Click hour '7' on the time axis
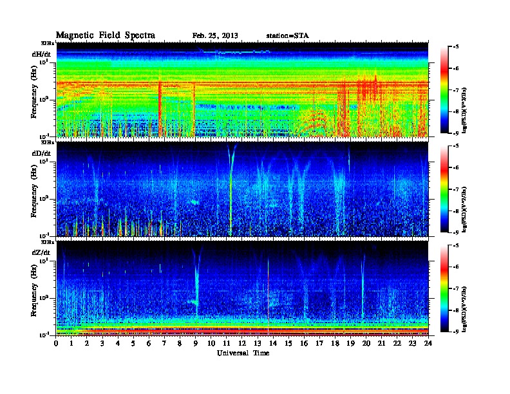 pyautogui.click(x=164, y=343)
